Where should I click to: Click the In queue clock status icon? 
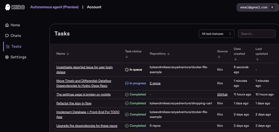pos(127,70)
